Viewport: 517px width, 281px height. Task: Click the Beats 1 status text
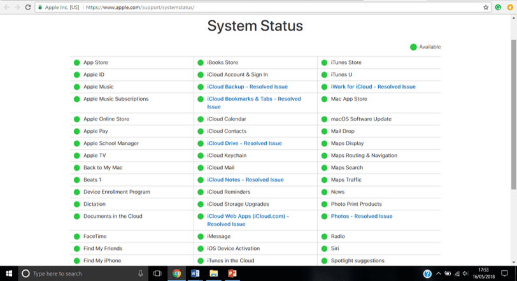92,180
